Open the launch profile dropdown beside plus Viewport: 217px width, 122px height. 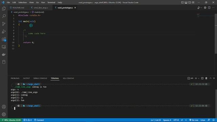(198, 78)
